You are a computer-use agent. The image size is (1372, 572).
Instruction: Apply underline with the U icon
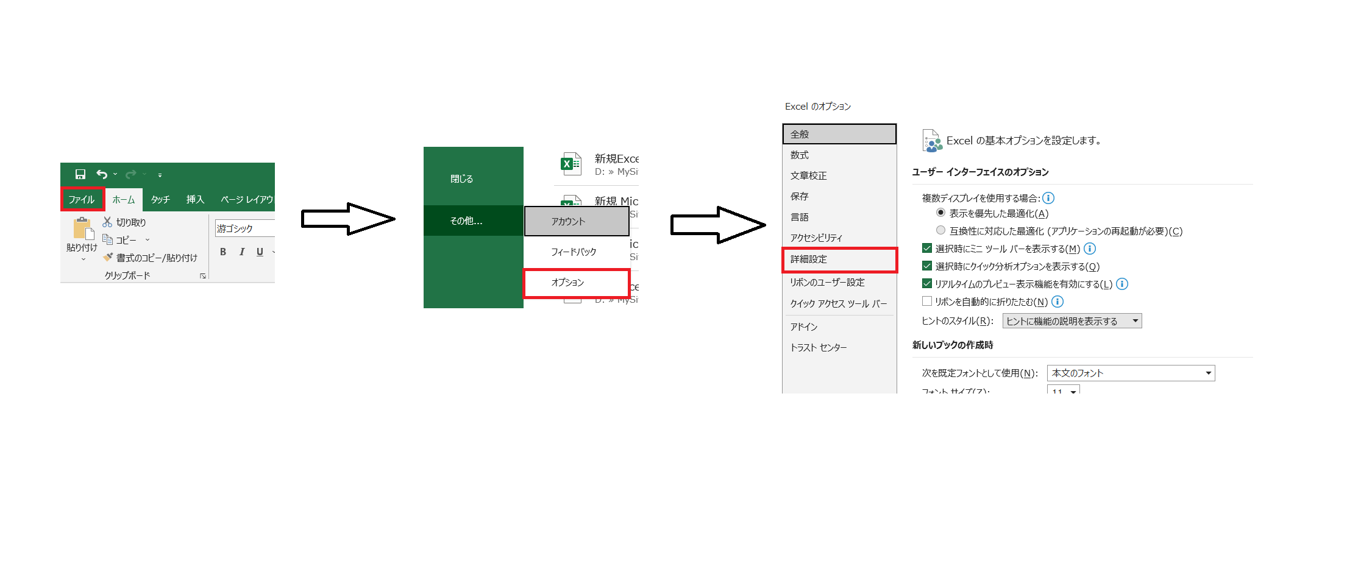[260, 250]
